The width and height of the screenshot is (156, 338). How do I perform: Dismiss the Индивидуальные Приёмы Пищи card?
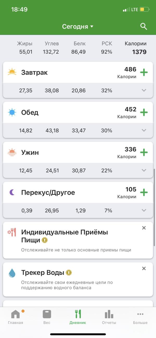click(x=144, y=228)
